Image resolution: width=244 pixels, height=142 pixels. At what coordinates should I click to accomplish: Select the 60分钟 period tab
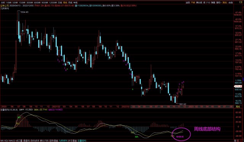[x=37, y=3]
